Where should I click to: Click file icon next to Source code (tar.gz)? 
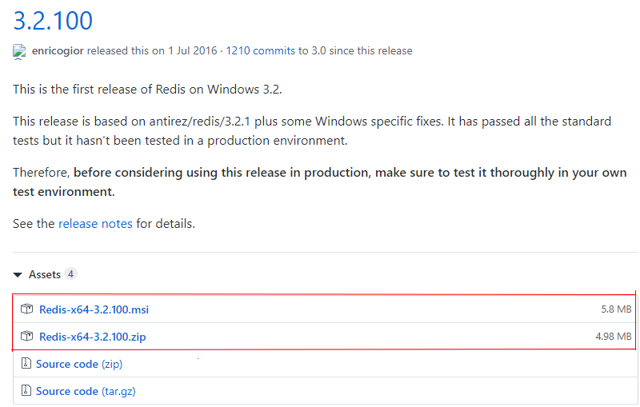point(25,391)
